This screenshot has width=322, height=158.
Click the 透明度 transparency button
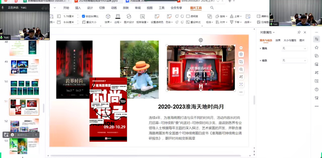pos(192,16)
